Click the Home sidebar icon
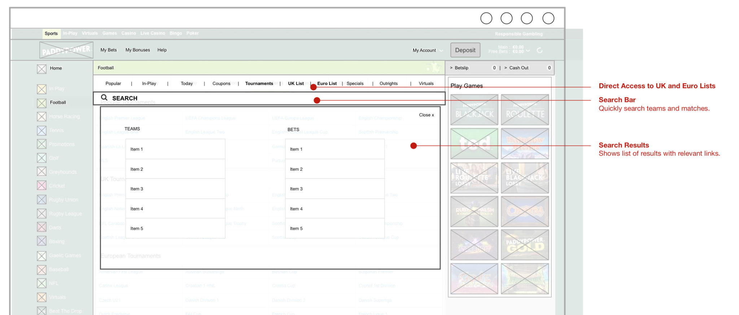 (41, 69)
